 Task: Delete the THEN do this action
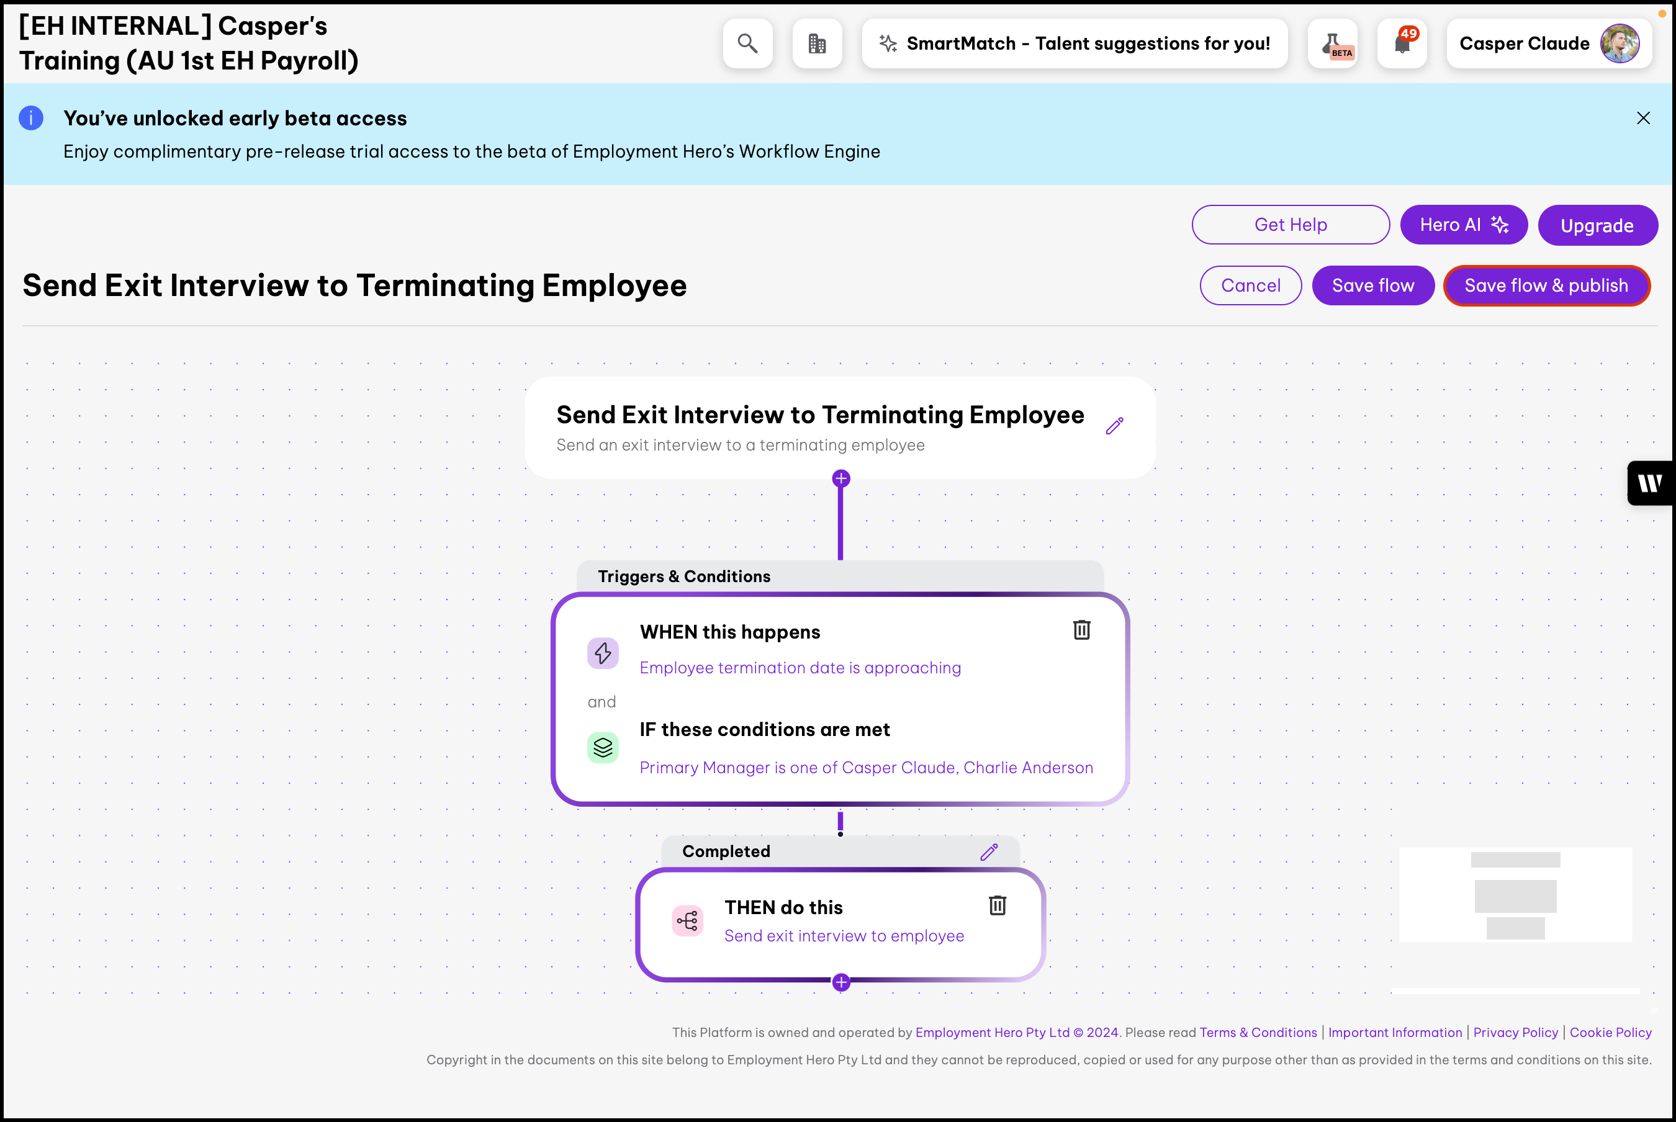pos(997,905)
